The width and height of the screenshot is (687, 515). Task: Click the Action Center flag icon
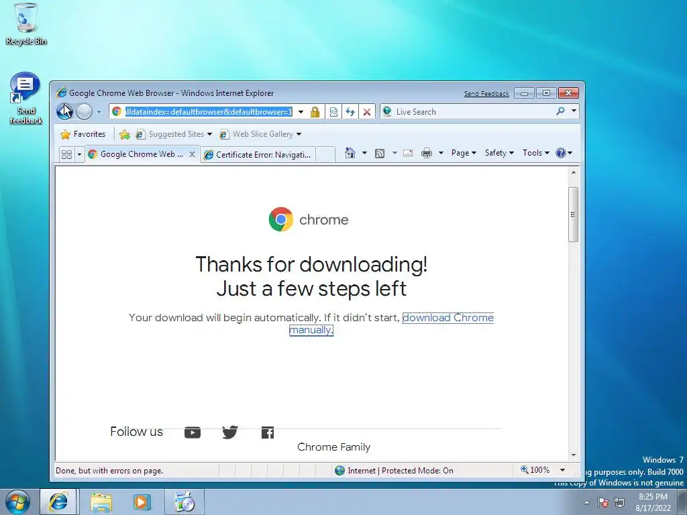click(x=603, y=502)
